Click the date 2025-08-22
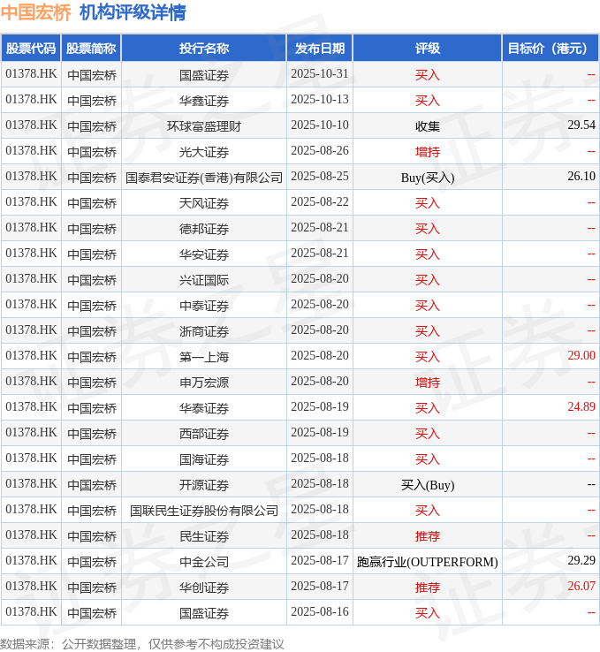This screenshot has height=652, width=600. pos(319,202)
